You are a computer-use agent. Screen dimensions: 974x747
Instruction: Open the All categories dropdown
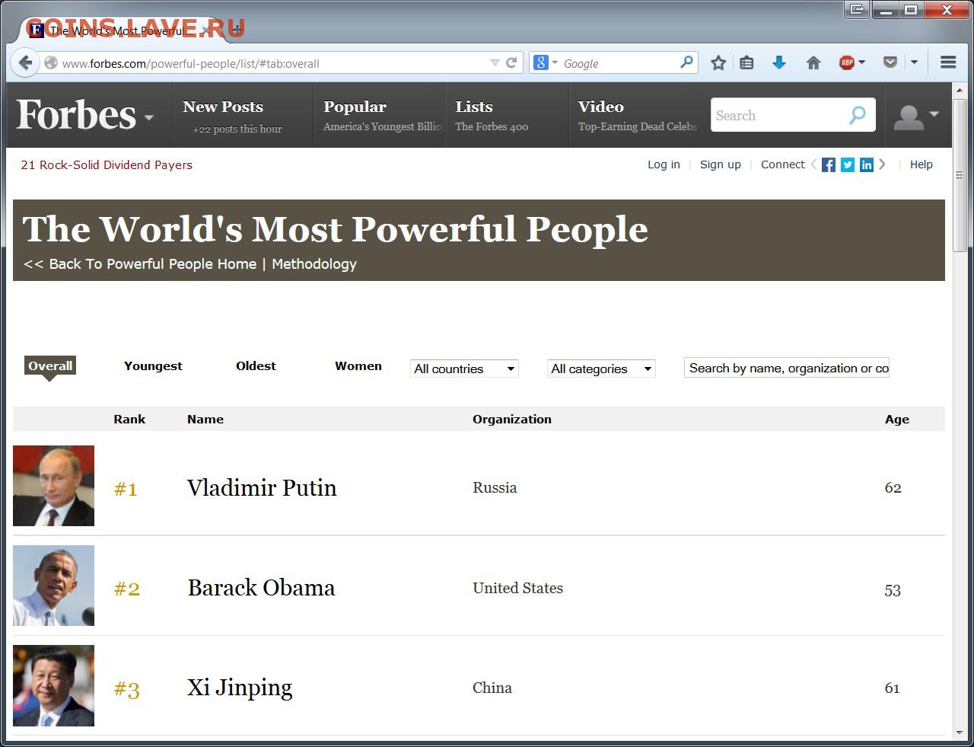pos(601,369)
